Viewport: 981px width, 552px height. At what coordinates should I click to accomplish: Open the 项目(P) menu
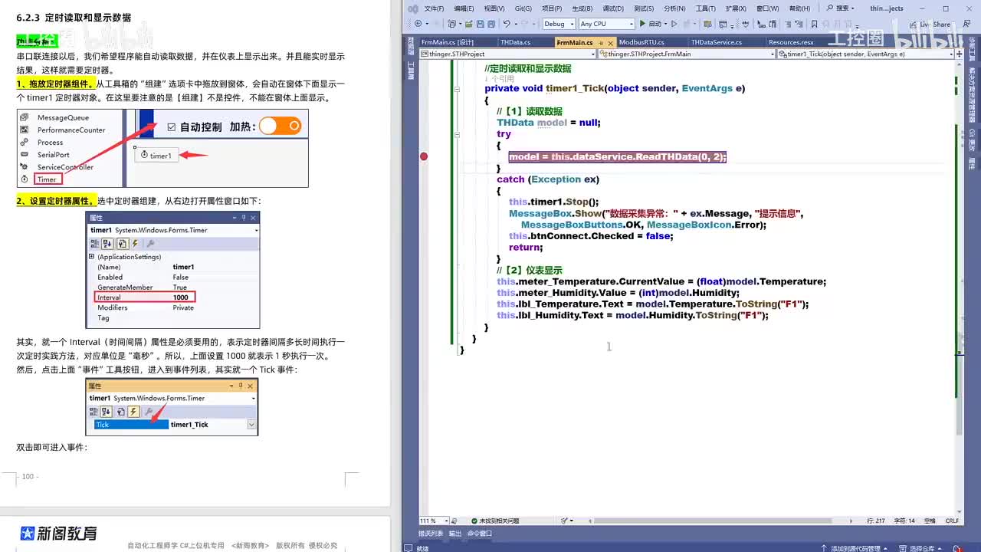pyautogui.click(x=552, y=8)
